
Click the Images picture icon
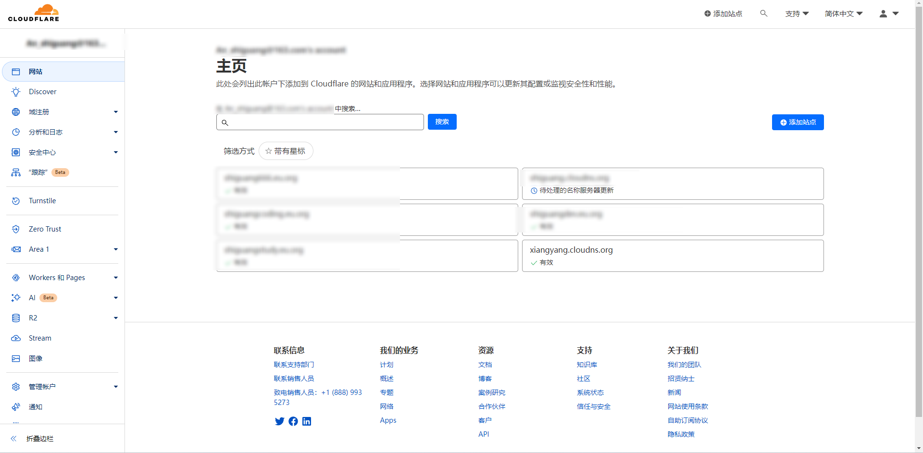[16, 358]
